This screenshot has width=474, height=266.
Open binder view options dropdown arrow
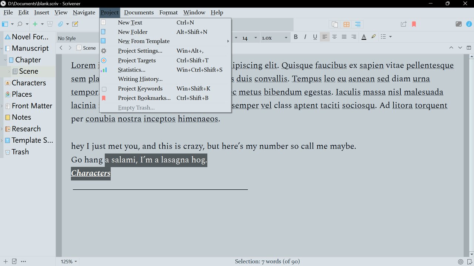[12, 24]
